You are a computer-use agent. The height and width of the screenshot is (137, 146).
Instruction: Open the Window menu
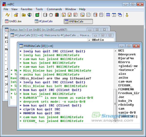pos(71,9)
